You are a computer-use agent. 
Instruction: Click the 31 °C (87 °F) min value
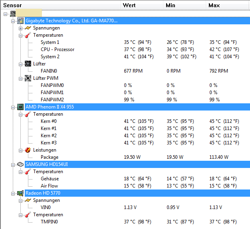click(181, 222)
